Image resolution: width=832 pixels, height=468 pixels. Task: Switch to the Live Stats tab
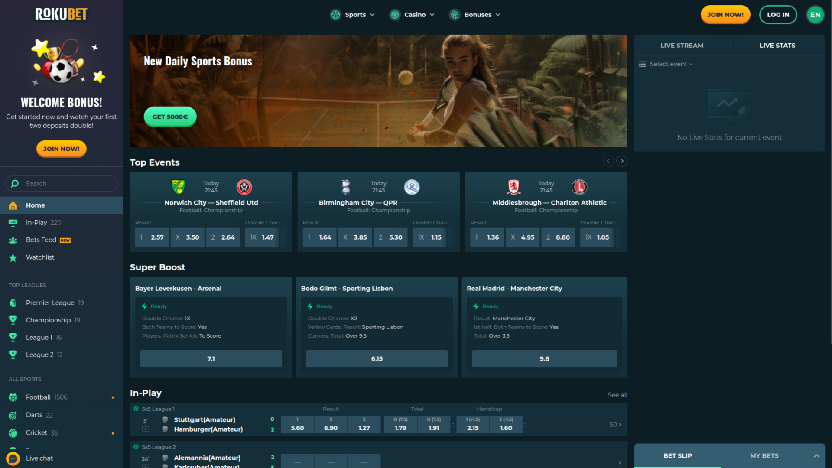[x=777, y=45]
